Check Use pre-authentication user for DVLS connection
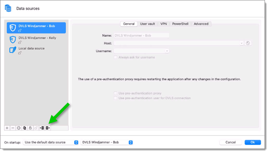The image size is (269, 153). [116, 98]
